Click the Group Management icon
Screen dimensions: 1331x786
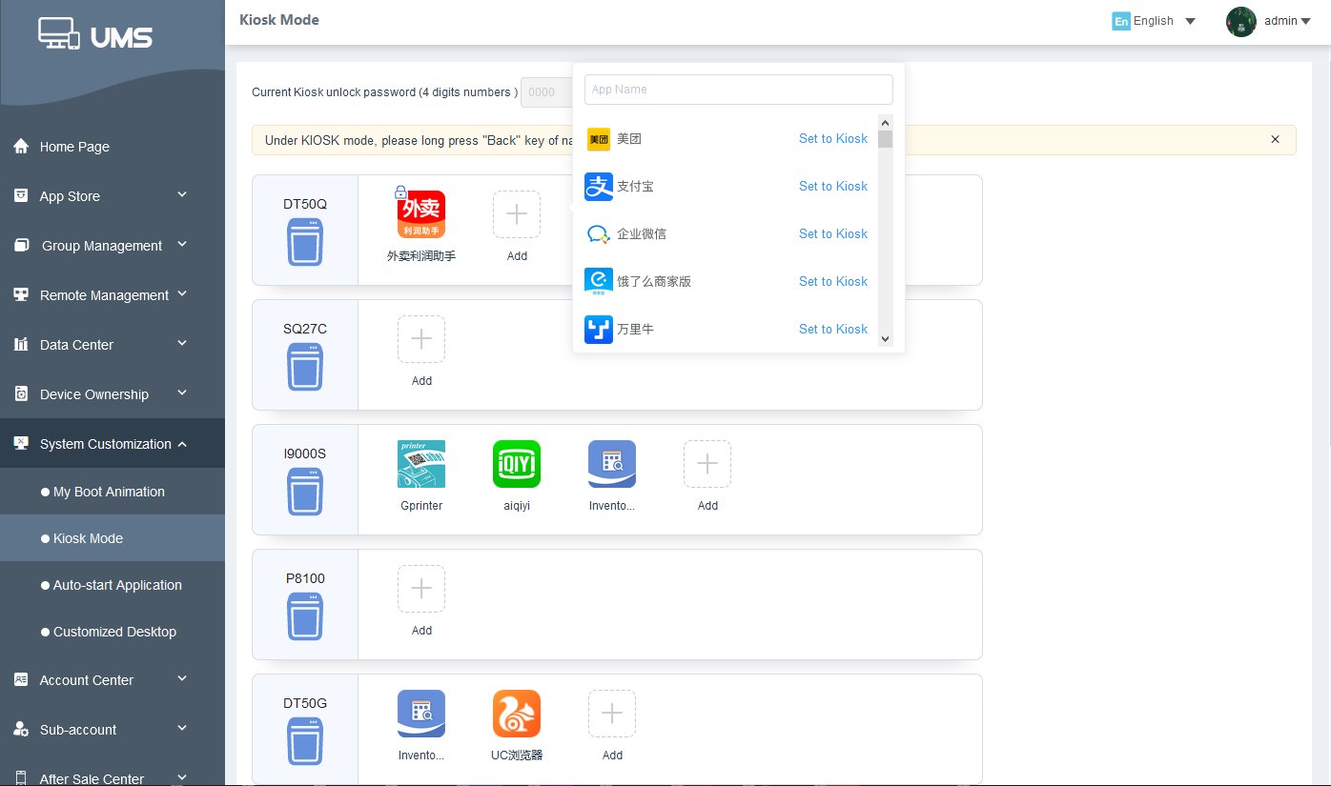21,246
